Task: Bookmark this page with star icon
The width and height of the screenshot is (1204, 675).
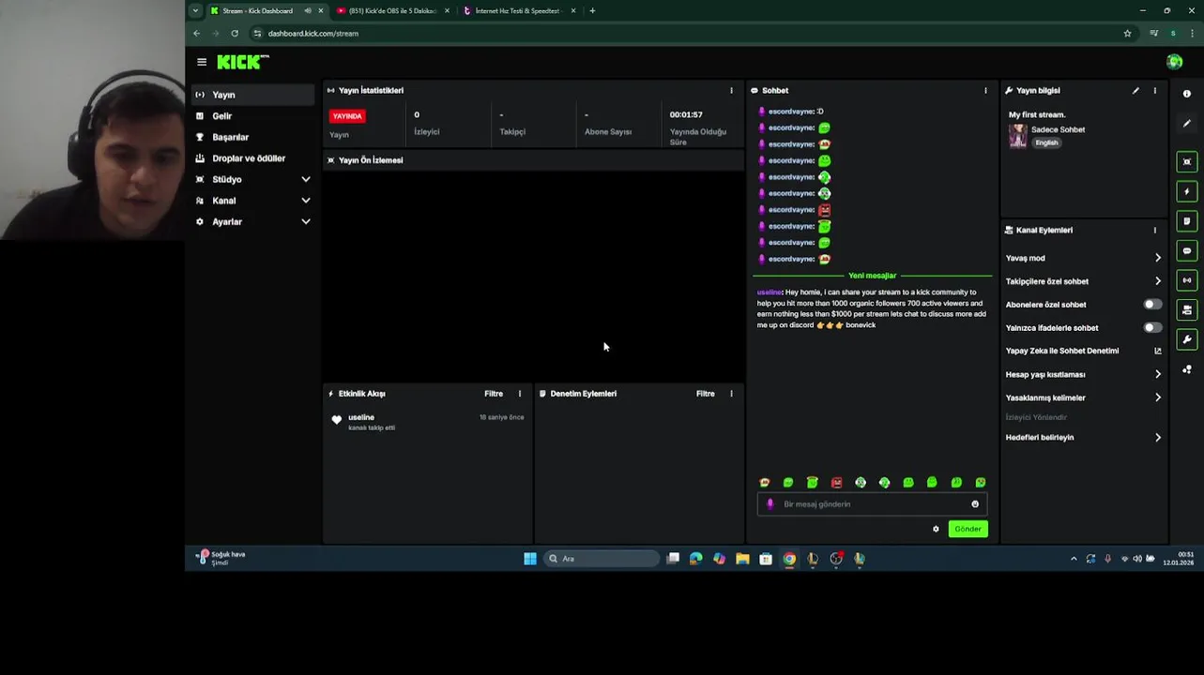Action: [1127, 34]
